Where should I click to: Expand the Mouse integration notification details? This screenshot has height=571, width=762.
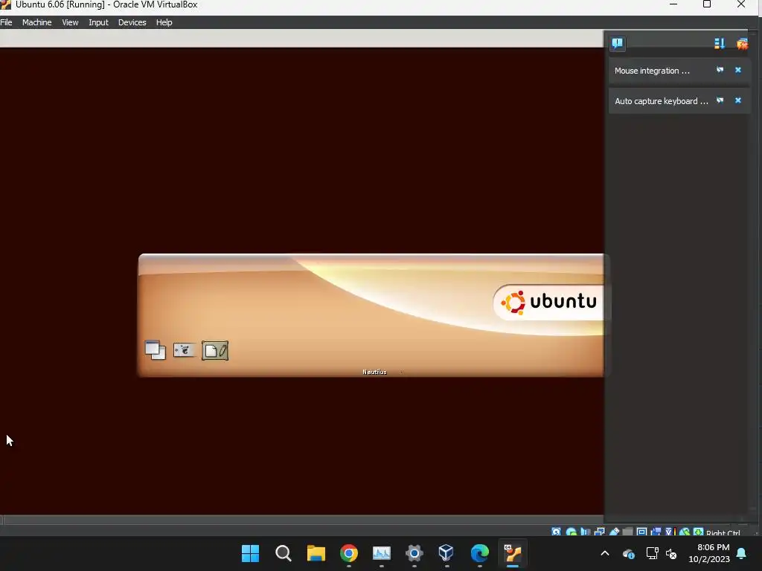coord(720,71)
